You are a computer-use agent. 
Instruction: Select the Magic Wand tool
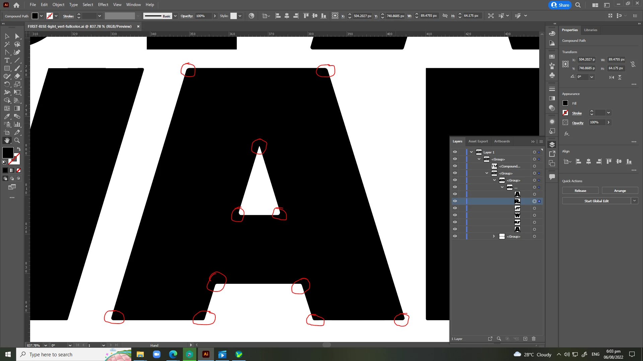(x=7, y=44)
